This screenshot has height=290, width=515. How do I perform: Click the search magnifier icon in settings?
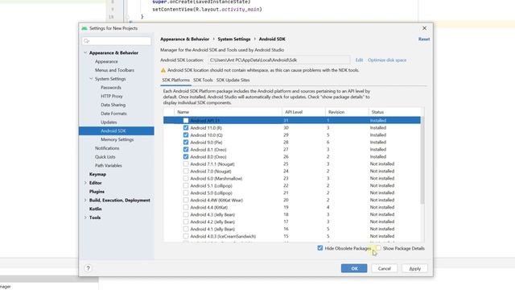click(86, 41)
